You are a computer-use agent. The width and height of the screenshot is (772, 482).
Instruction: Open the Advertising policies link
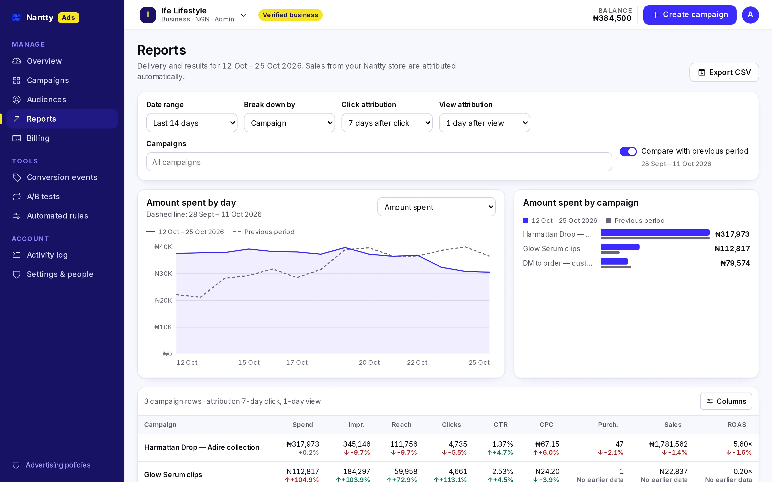[58, 465]
